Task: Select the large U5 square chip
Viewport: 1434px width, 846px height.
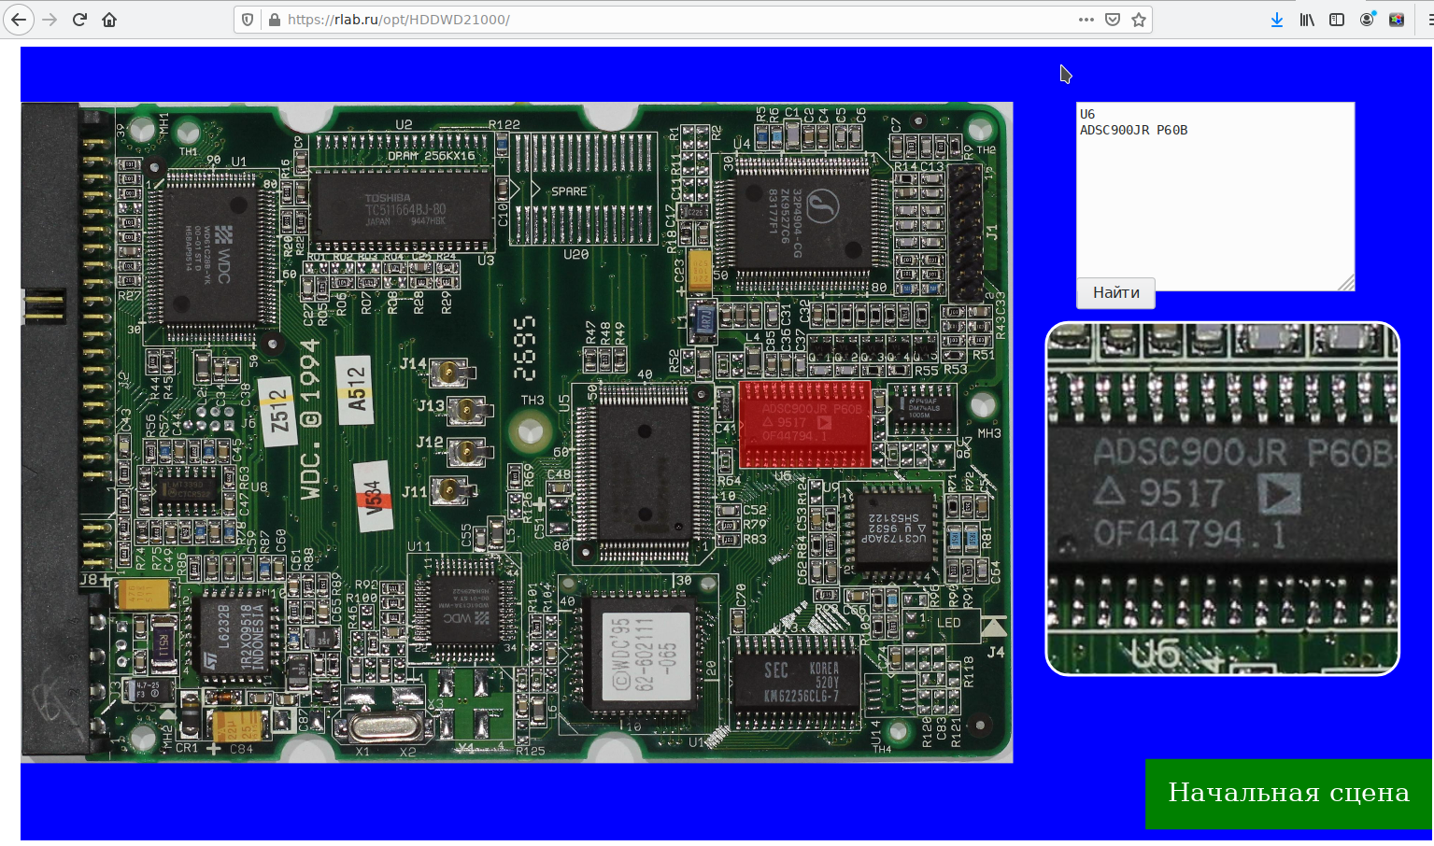Action: (x=642, y=472)
